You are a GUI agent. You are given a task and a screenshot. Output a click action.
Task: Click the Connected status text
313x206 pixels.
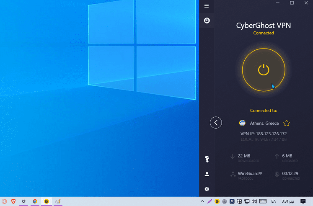click(x=264, y=33)
